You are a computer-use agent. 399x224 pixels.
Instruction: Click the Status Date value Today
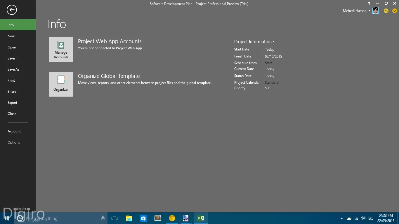coord(270,76)
